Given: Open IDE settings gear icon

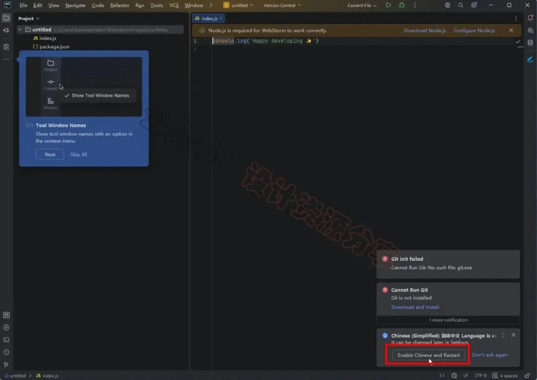Looking at the screenshot, I should tap(474, 5).
